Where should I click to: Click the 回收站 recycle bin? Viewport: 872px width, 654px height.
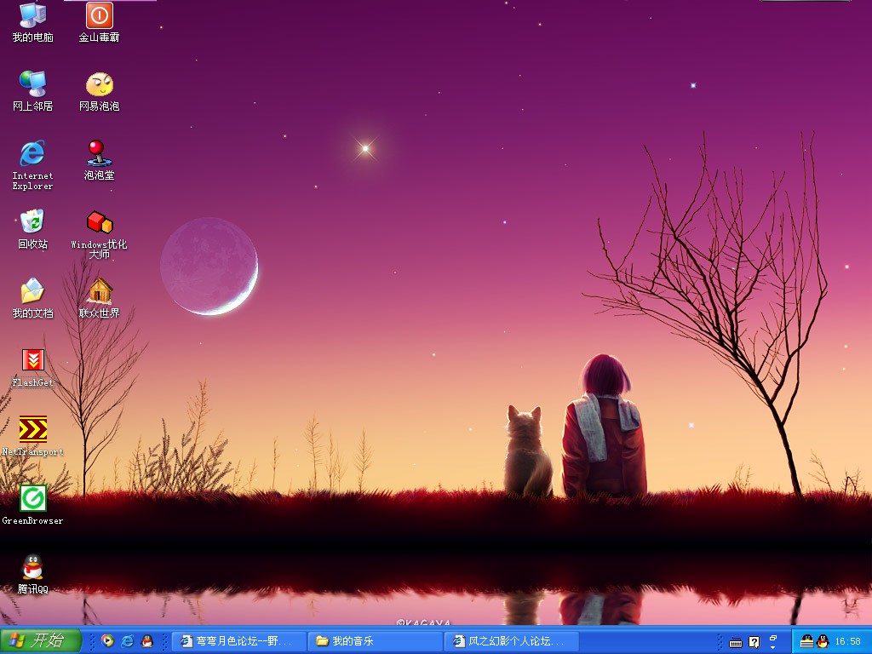click(x=32, y=222)
